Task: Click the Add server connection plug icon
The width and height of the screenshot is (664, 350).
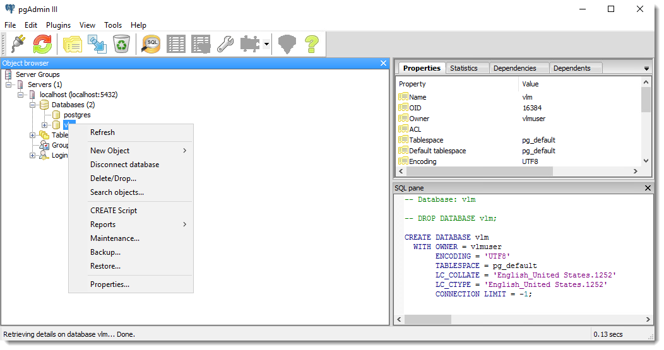Action: click(18, 44)
